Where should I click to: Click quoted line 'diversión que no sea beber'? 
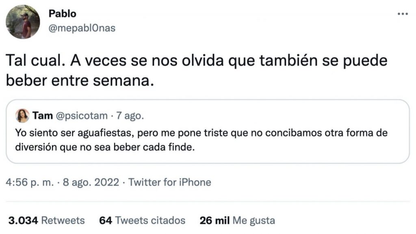[x=106, y=148]
